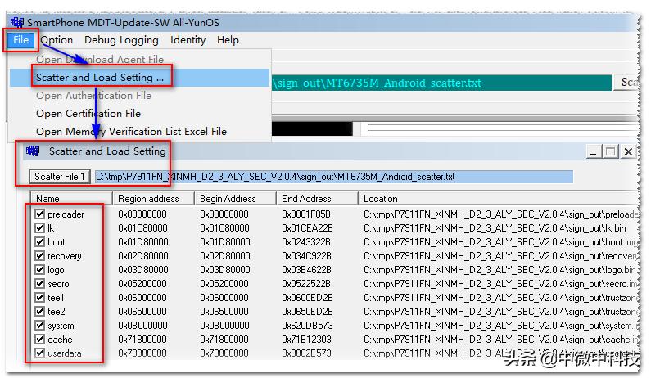Click the Scatter and Load Setting dialog icon
Image resolution: width=651 pixels, height=378 pixels.
33,151
